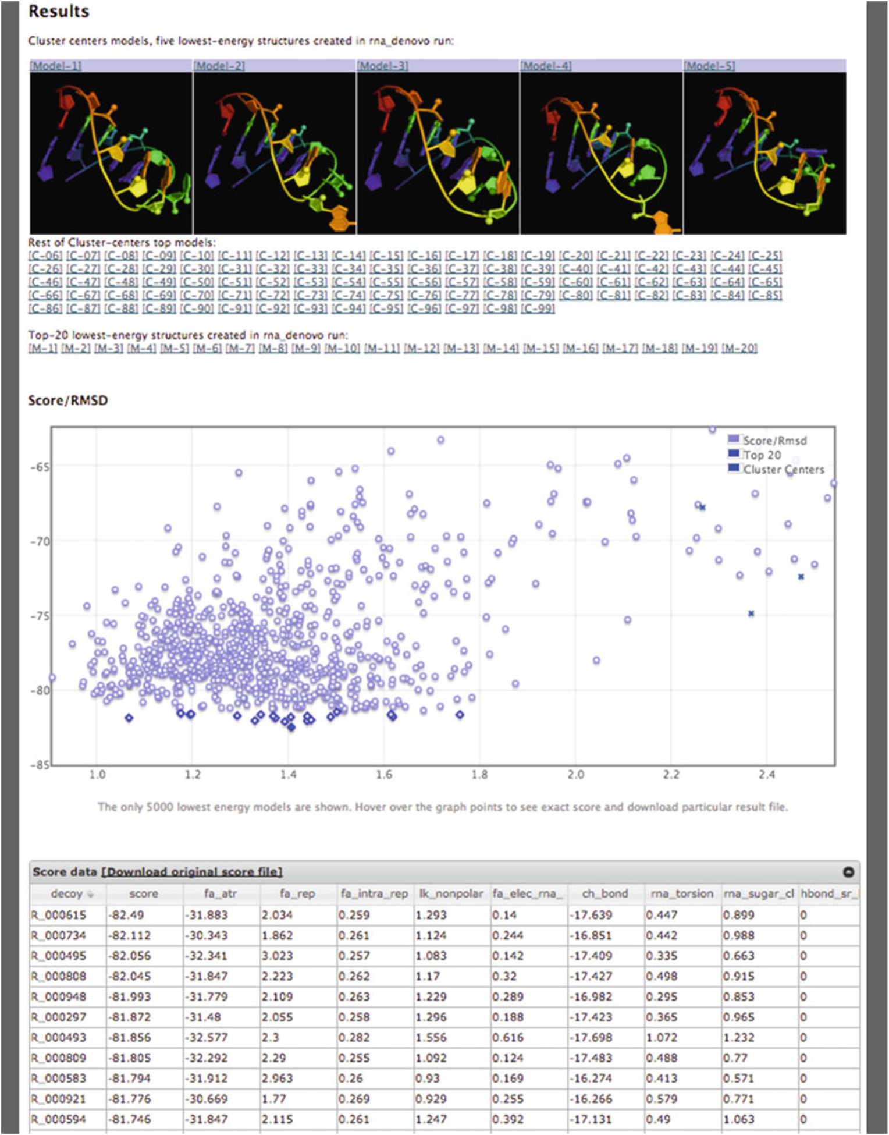The width and height of the screenshot is (889, 1135).
Task: Select decoy row R_000948
Action: point(444,997)
